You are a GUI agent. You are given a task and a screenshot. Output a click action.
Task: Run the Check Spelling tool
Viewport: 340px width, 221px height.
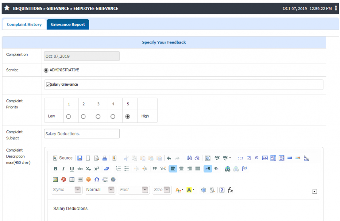click(x=217, y=158)
